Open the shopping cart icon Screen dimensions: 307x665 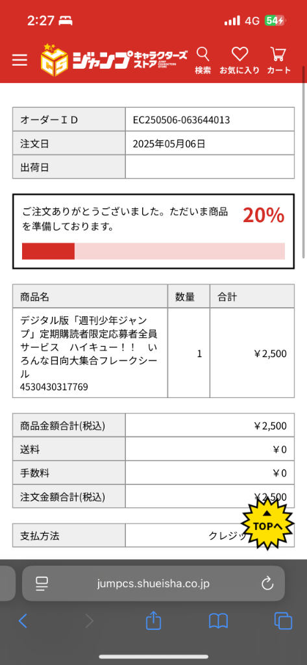click(278, 55)
